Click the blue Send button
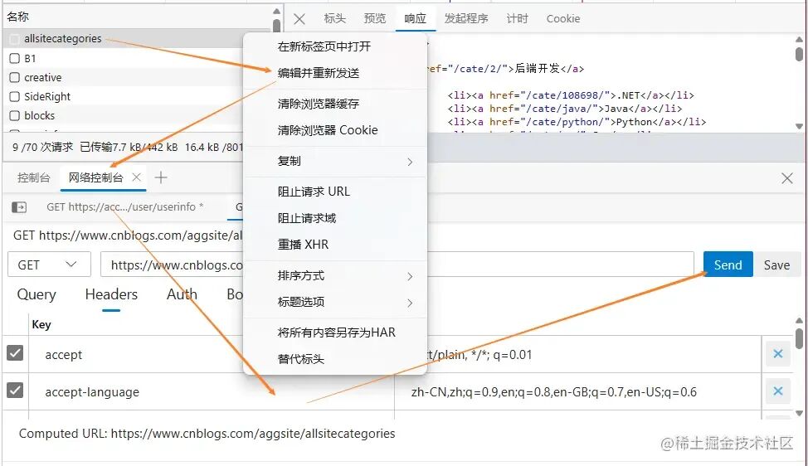The image size is (808, 466). (x=728, y=265)
